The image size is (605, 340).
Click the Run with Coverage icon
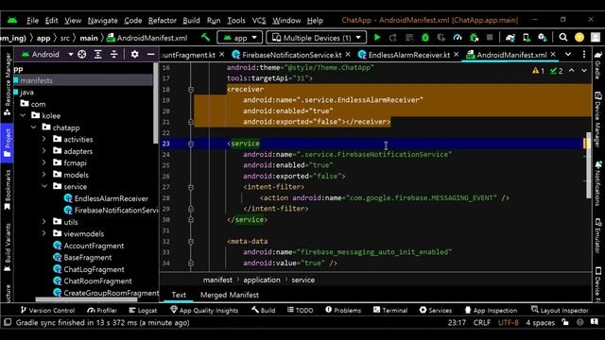click(441, 38)
